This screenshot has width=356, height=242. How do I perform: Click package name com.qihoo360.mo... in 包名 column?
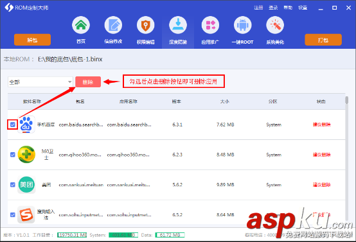(x=80, y=155)
